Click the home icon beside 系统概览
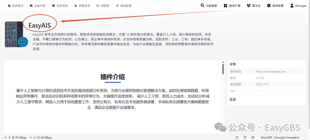This screenshot has width=310, height=140. tap(9, 6)
